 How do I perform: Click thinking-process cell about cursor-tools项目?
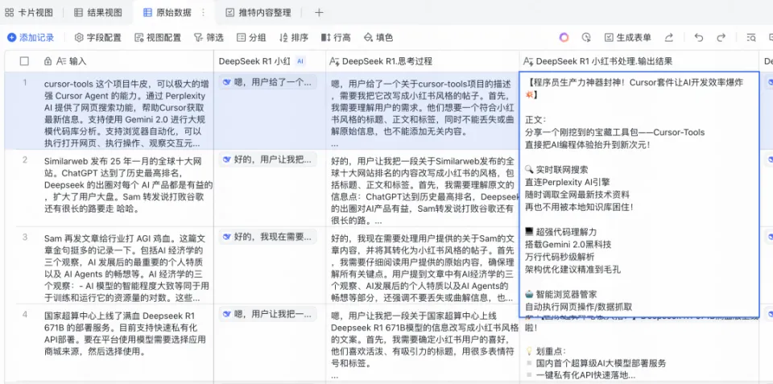coord(423,111)
